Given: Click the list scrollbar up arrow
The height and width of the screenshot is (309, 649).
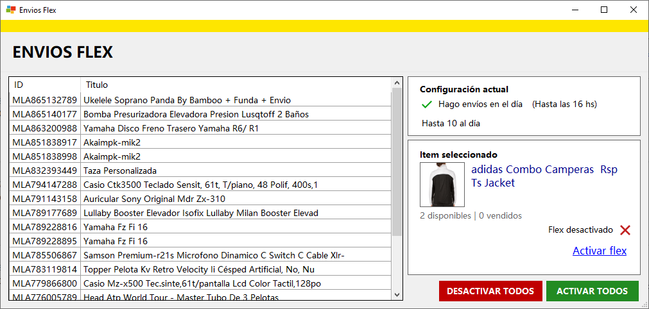Looking at the screenshot, I should pyautogui.click(x=397, y=82).
